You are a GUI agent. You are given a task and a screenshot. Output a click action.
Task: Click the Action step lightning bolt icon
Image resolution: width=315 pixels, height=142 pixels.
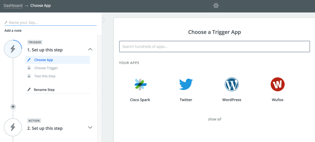coord(13,127)
